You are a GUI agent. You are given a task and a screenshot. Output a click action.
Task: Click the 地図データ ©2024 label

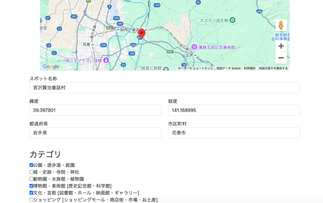[x=228, y=68]
